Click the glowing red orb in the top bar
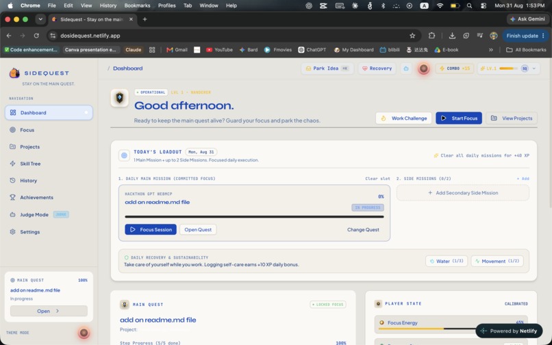Screen dimensions: 552x345 pyautogui.click(x=423, y=68)
